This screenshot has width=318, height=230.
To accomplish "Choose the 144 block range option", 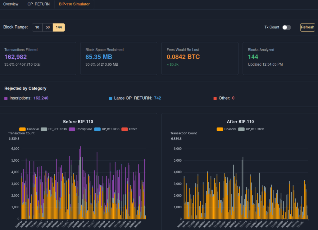I will pyautogui.click(x=59, y=27).
